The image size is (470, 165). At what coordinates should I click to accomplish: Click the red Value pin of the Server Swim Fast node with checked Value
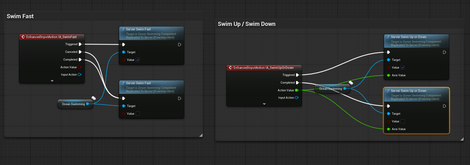click(124, 60)
